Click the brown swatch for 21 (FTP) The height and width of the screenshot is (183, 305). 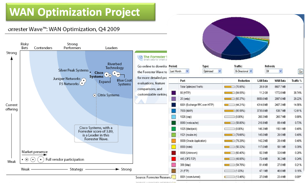coord(173,171)
